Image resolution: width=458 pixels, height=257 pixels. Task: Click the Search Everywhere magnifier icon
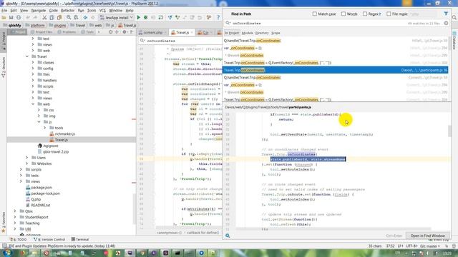454,18
